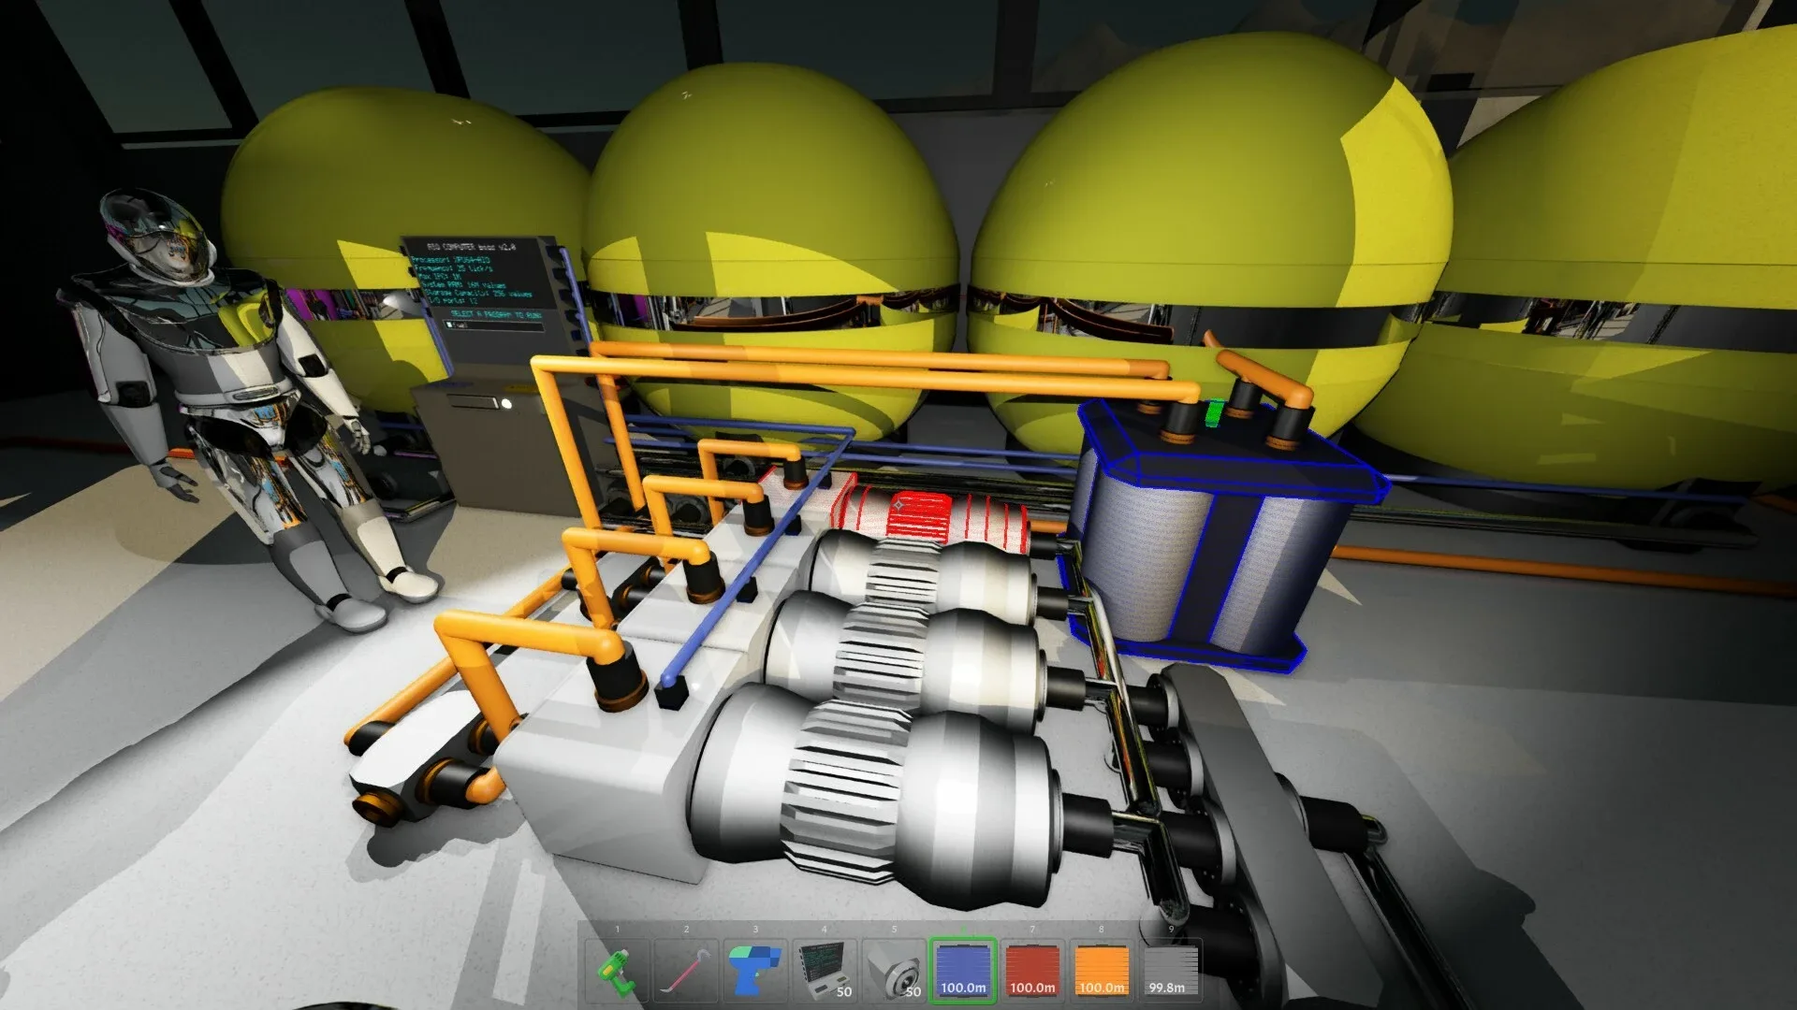Choose the orange cable spool in slot 8
1797x1010 pixels.
point(1102,971)
